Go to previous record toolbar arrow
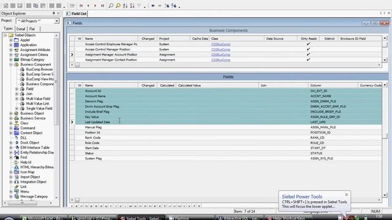The height and width of the screenshot is (220, 392). click(88, 5)
